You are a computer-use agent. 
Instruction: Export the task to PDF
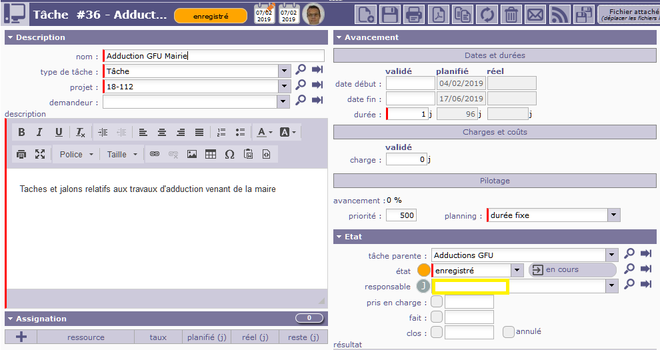coord(438,14)
